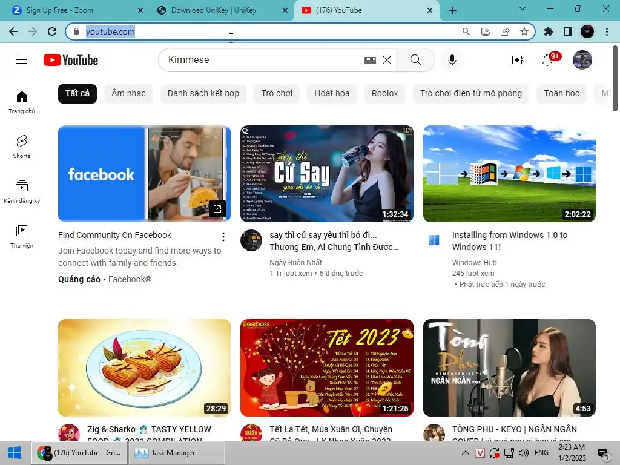The width and height of the screenshot is (620, 465).
Task: Open Tết Là Tết video title
Action: pyautogui.click(x=331, y=432)
